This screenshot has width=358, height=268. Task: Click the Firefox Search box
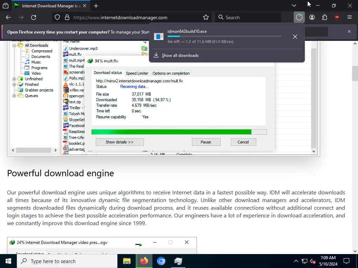pos(249,17)
